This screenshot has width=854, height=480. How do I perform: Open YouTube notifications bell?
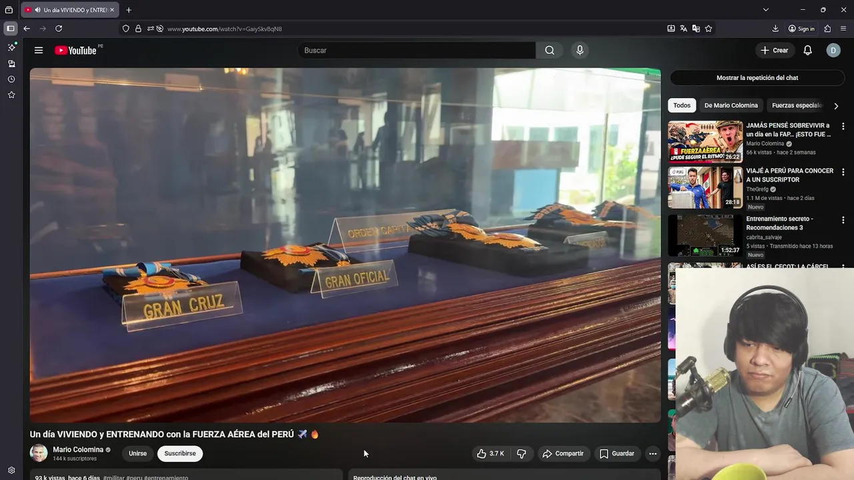(807, 50)
